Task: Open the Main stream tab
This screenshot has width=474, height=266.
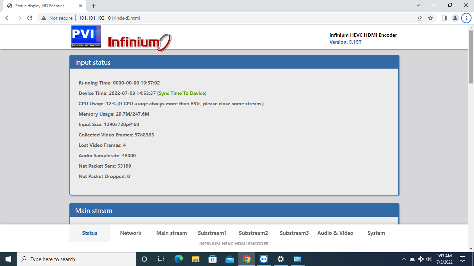Action: pos(171,233)
